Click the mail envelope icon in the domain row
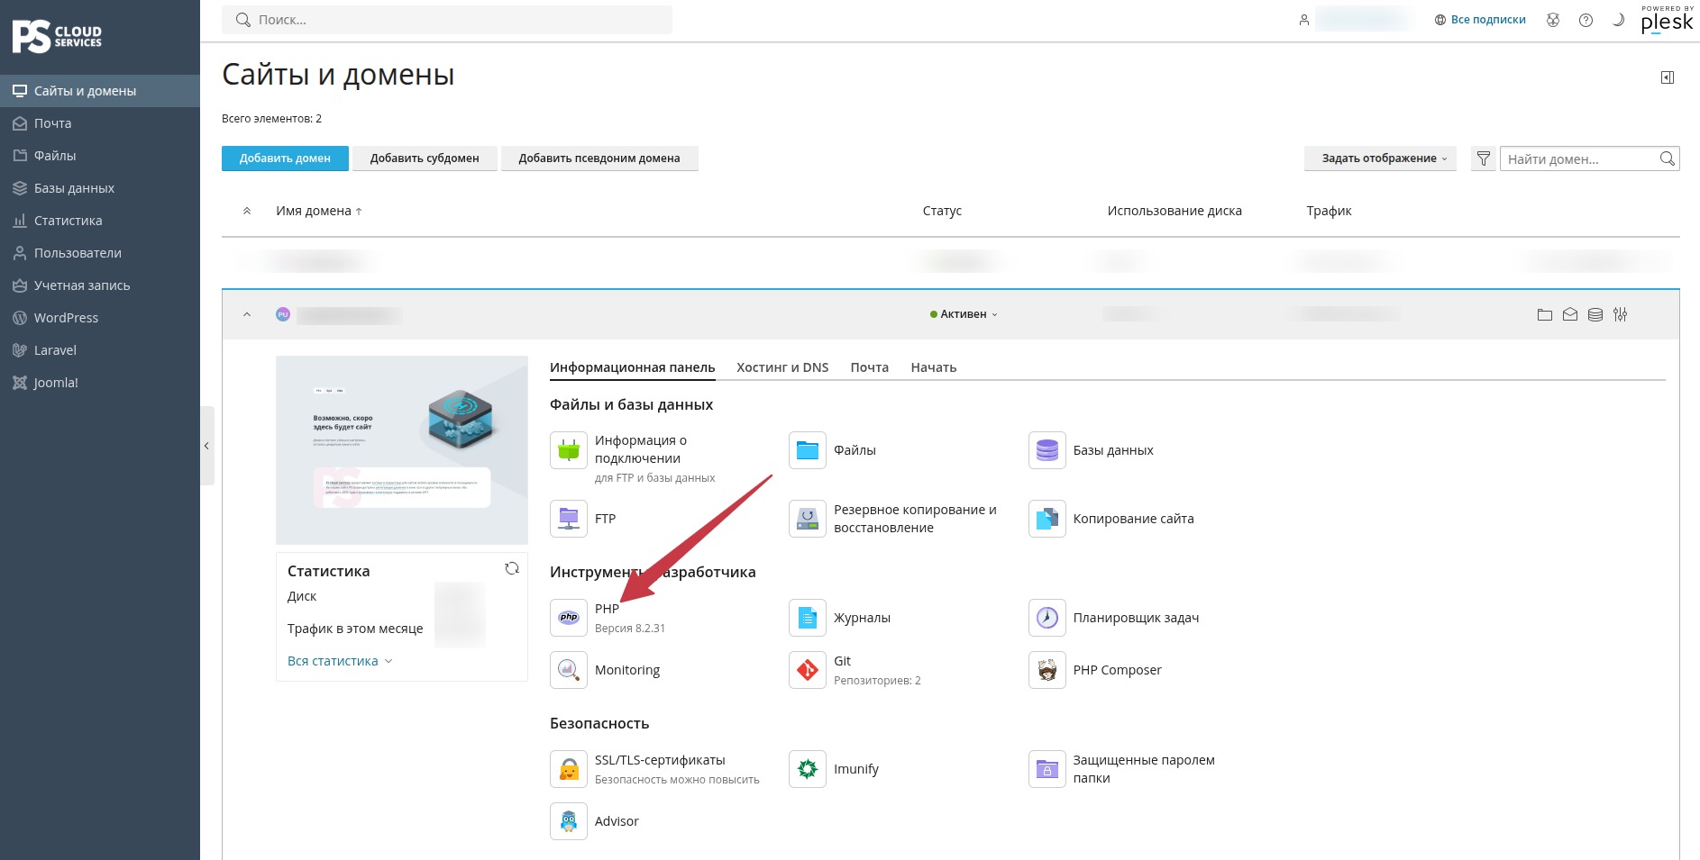Viewport: 1700px width, 860px height. 1570,314
